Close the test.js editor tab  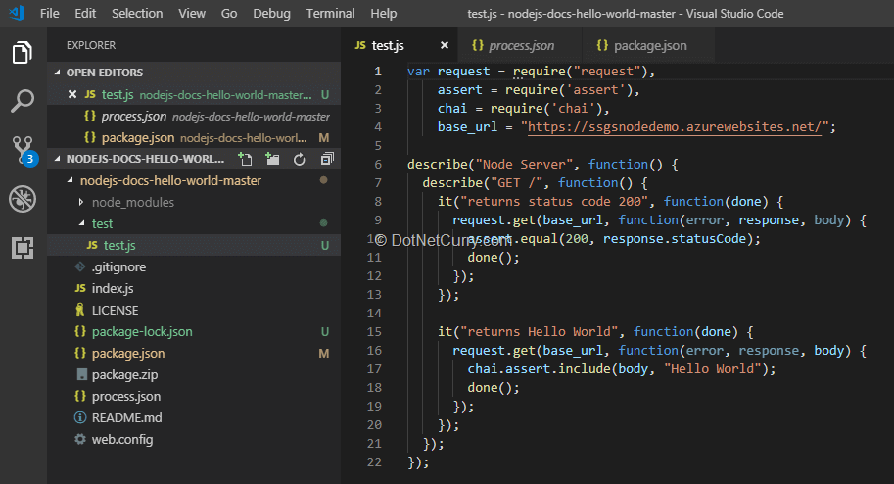tap(445, 45)
